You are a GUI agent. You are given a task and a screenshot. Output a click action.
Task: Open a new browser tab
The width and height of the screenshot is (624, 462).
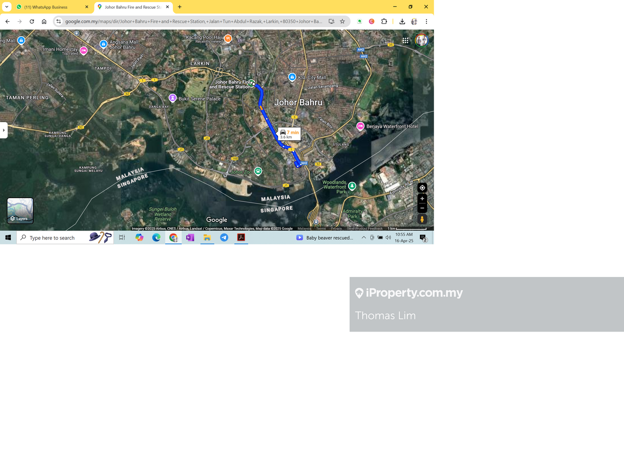click(180, 7)
